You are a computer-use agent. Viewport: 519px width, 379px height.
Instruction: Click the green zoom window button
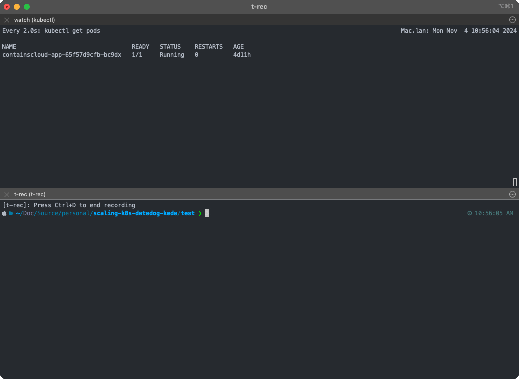(x=27, y=7)
